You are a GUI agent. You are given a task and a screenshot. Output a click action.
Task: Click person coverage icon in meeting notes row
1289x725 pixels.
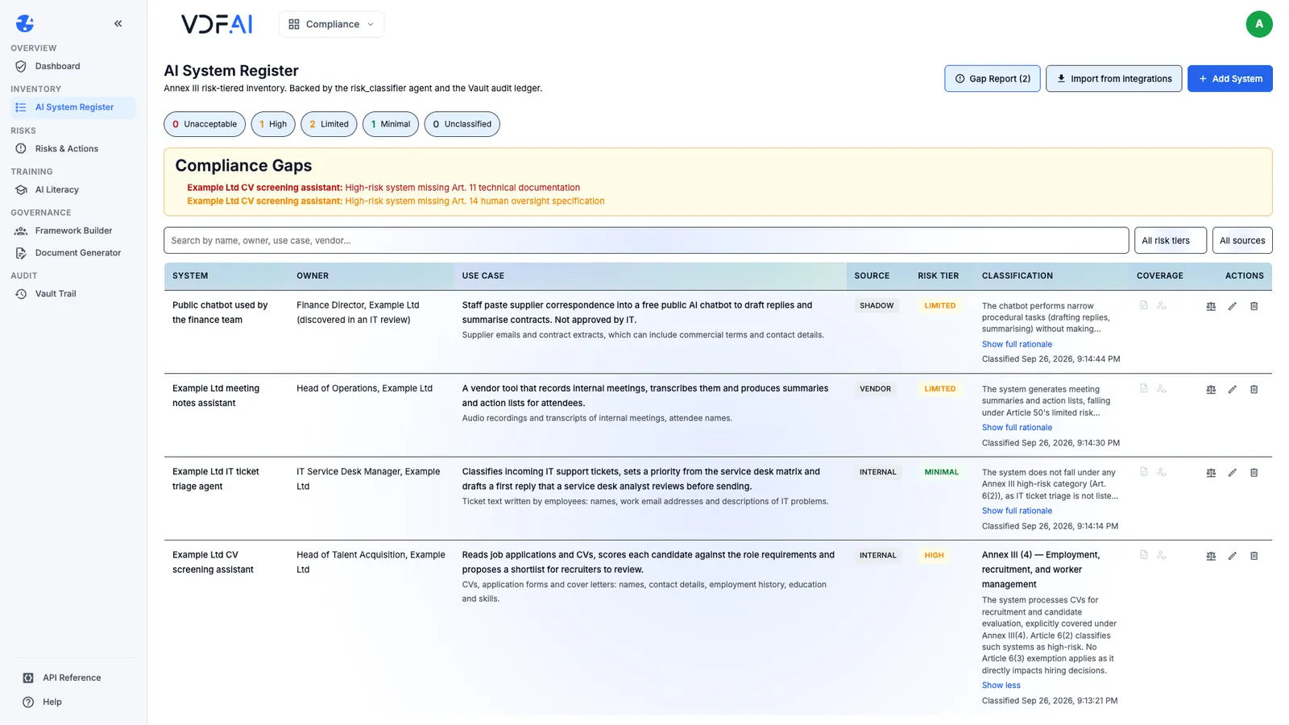pos(1161,388)
